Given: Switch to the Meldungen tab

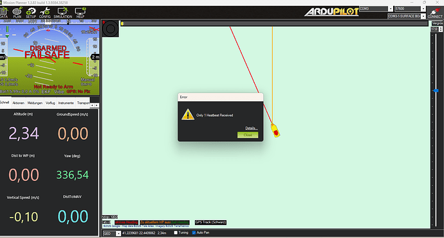Looking at the screenshot, I should pos(35,103).
